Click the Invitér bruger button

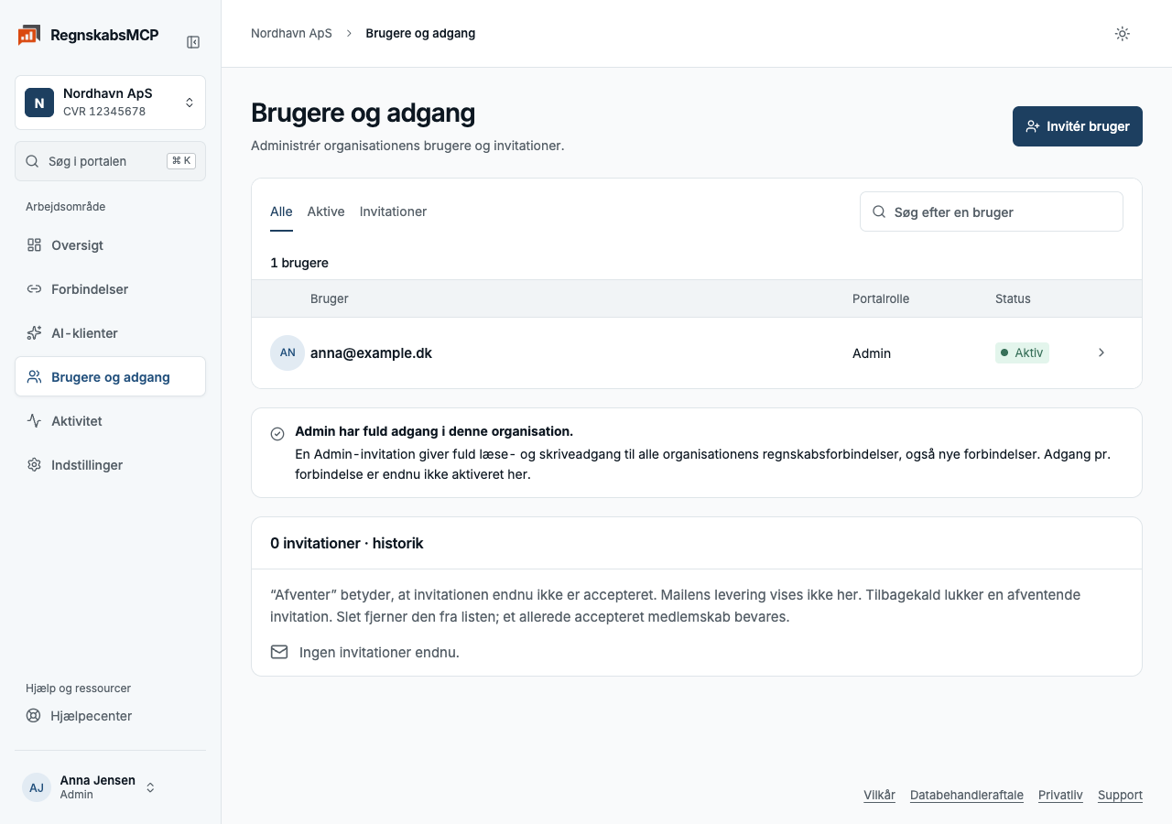(x=1078, y=126)
